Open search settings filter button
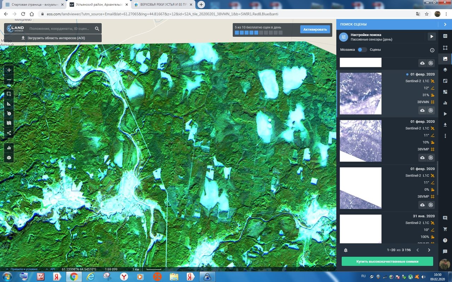The height and width of the screenshot is (282, 452). tap(344, 37)
